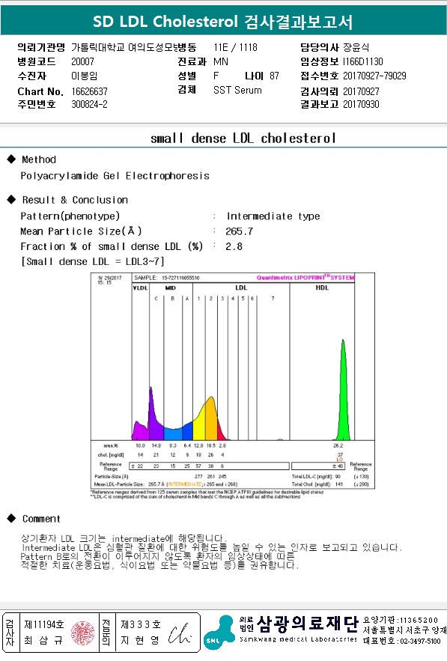This screenshot has width=447, height=661.
Task: Click the SD LDL Cholesterol report title
Action: pos(222,21)
